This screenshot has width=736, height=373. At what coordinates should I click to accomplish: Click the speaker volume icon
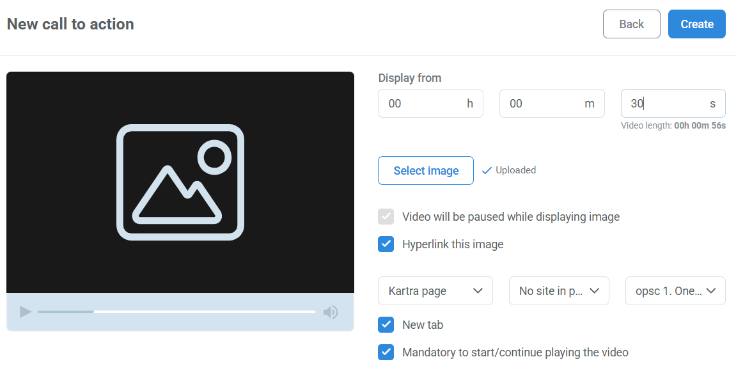pos(331,312)
